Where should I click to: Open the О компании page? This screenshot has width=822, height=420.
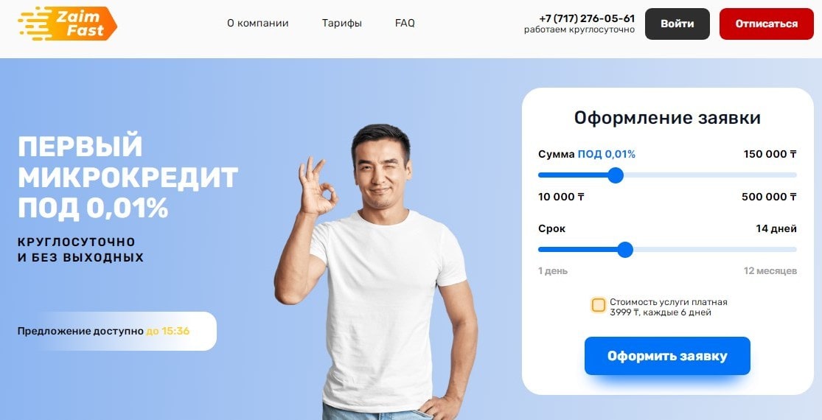pos(257,23)
